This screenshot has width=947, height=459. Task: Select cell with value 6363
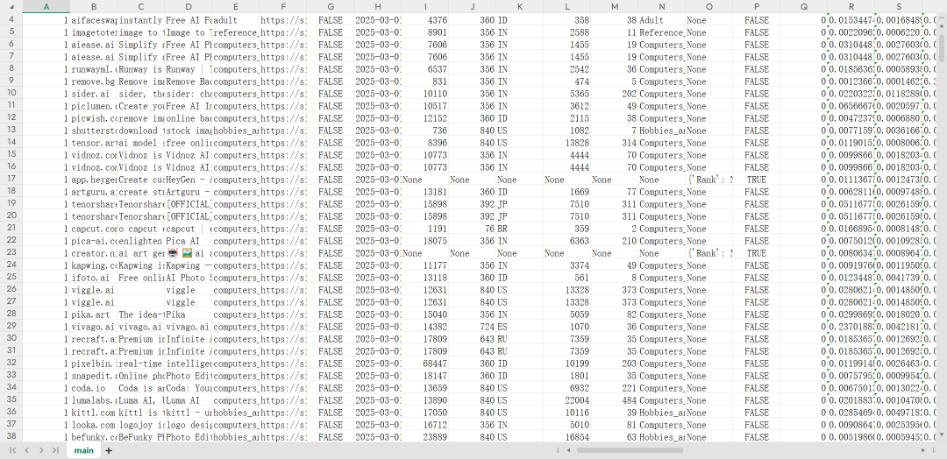tap(567, 241)
